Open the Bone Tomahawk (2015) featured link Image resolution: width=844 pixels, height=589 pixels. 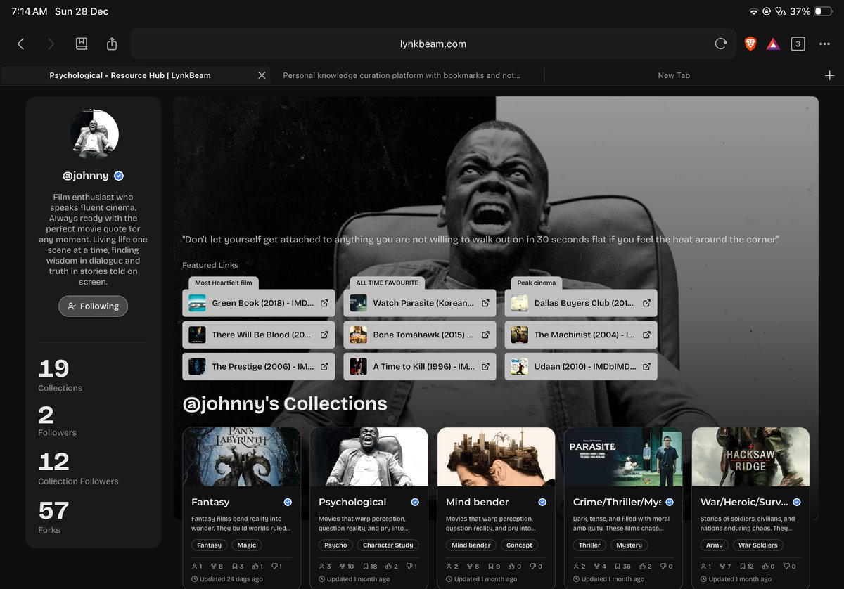point(419,335)
